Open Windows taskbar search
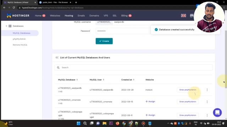 coord(85,123)
